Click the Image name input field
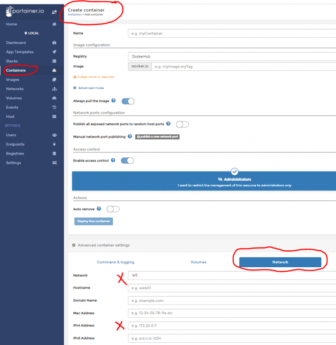The height and width of the screenshot is (345, 336). [x=244, y=66]
